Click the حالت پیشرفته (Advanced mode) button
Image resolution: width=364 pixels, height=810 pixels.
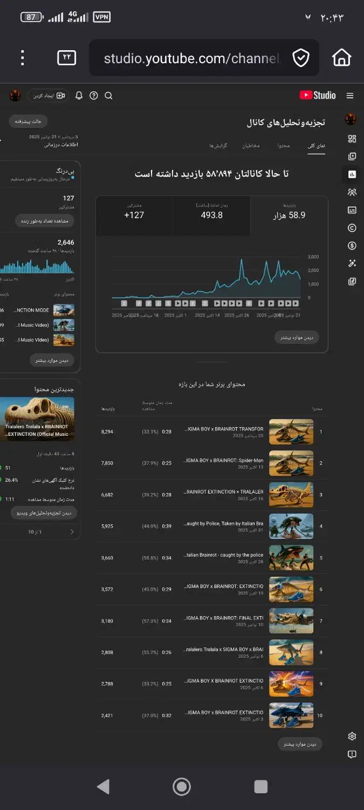(28, 122)
